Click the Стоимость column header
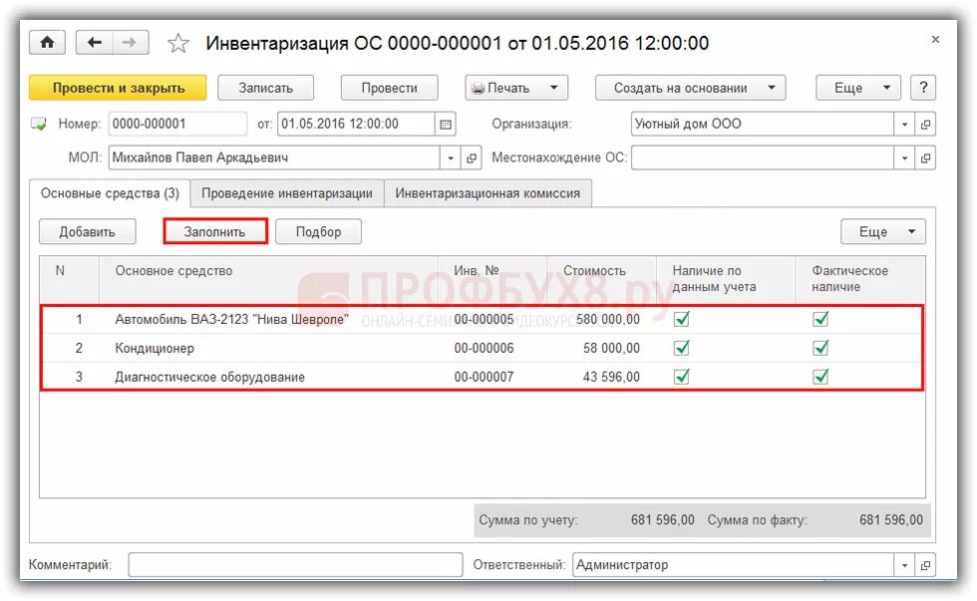 [x=601, y=279]
